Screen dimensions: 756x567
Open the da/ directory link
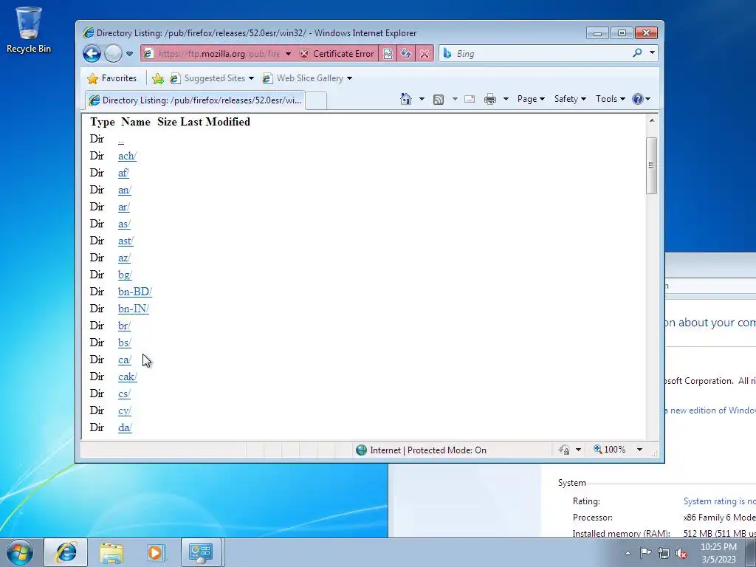pyautogui.click(x=125, y=427)
